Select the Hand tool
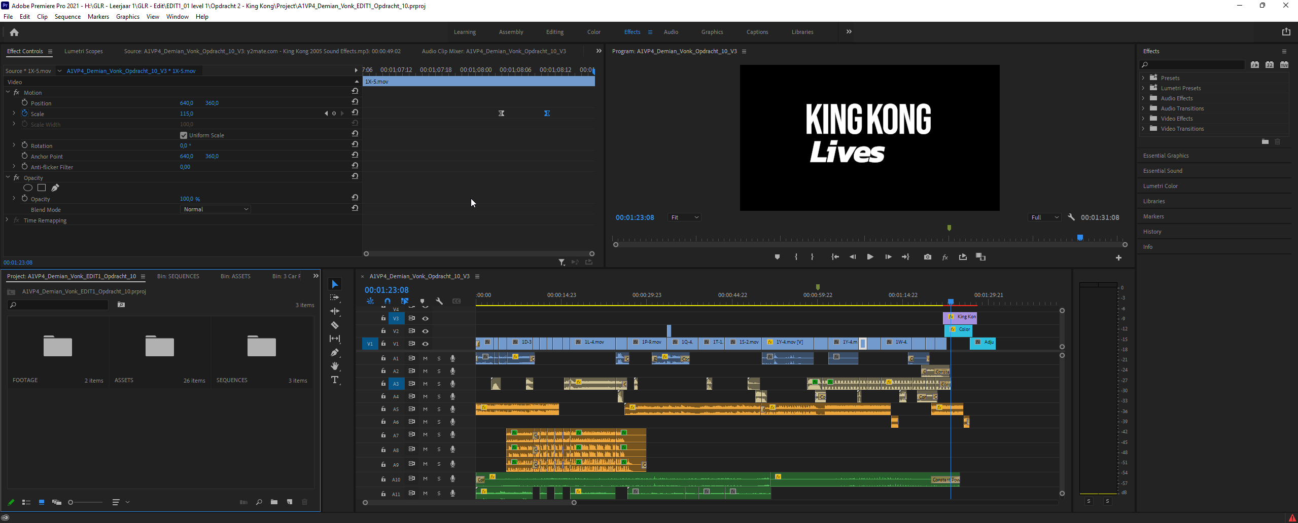 [335, 366]
